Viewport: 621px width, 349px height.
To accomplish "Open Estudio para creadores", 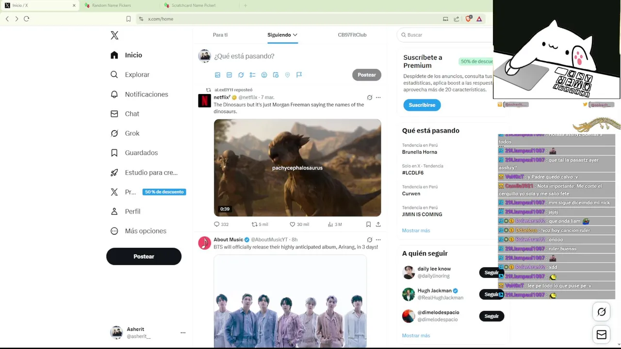I will [144, 173].
